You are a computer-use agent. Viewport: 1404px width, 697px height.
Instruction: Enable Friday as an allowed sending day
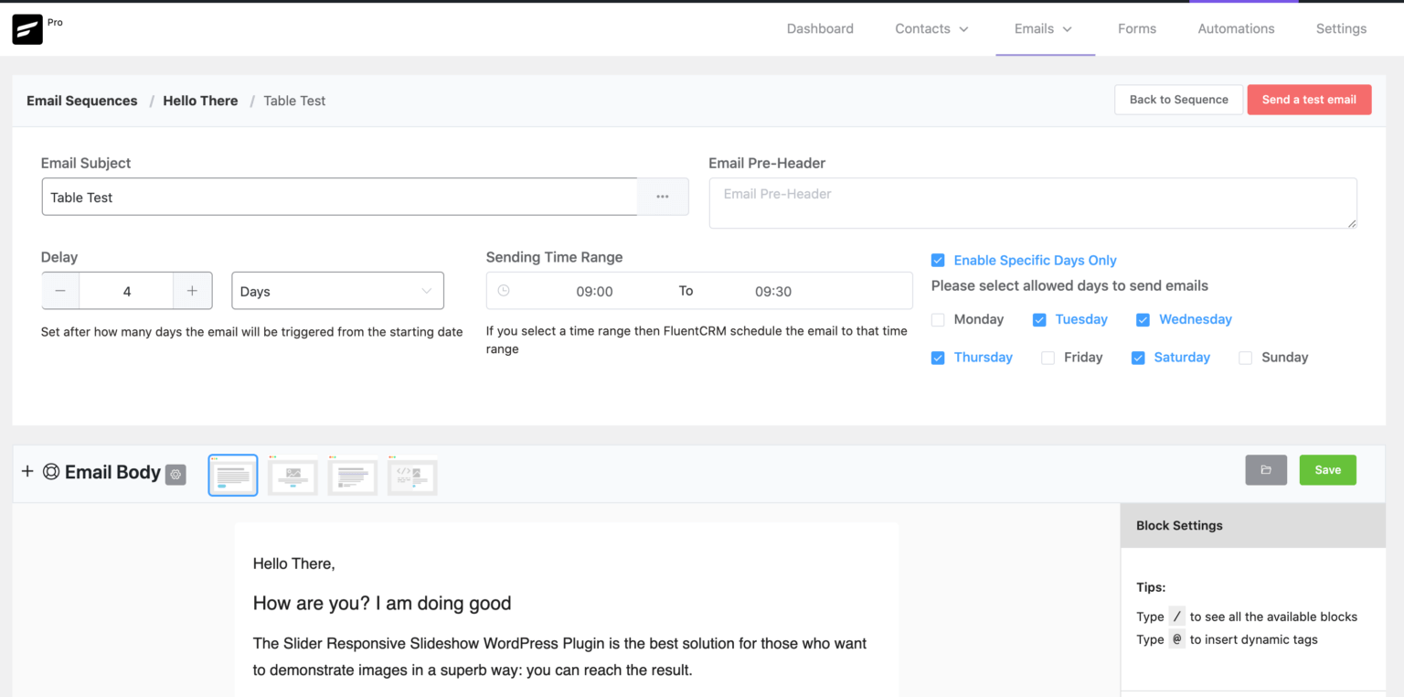point(1048,358)
